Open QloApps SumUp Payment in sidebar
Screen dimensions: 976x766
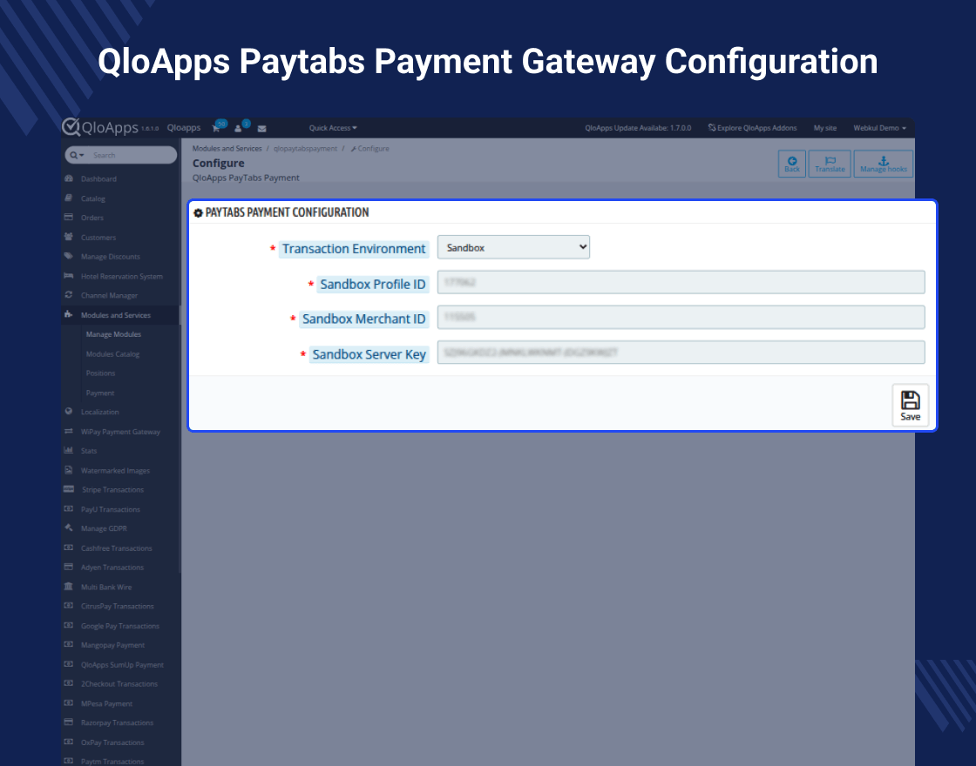click(x=121, y=665)
